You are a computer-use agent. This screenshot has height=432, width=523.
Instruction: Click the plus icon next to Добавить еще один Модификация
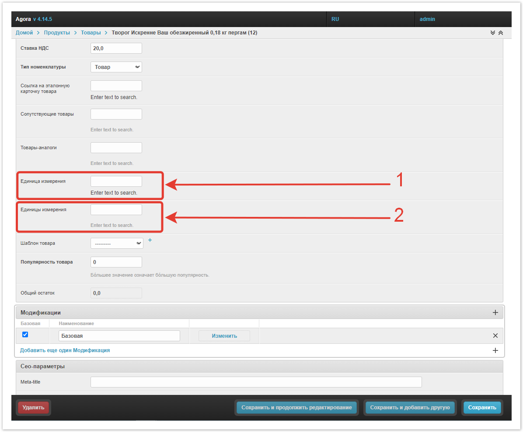(x=495, y=350)
